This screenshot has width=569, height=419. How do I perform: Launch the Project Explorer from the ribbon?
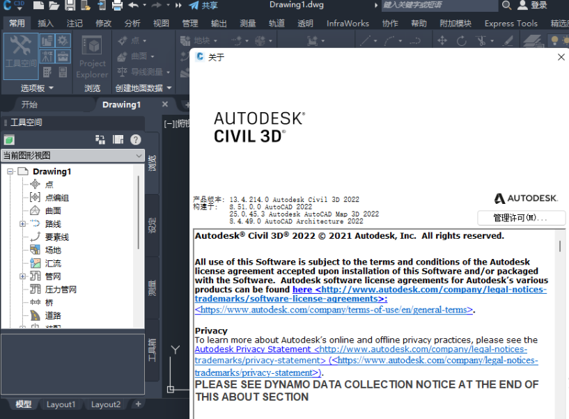point(91,56)
